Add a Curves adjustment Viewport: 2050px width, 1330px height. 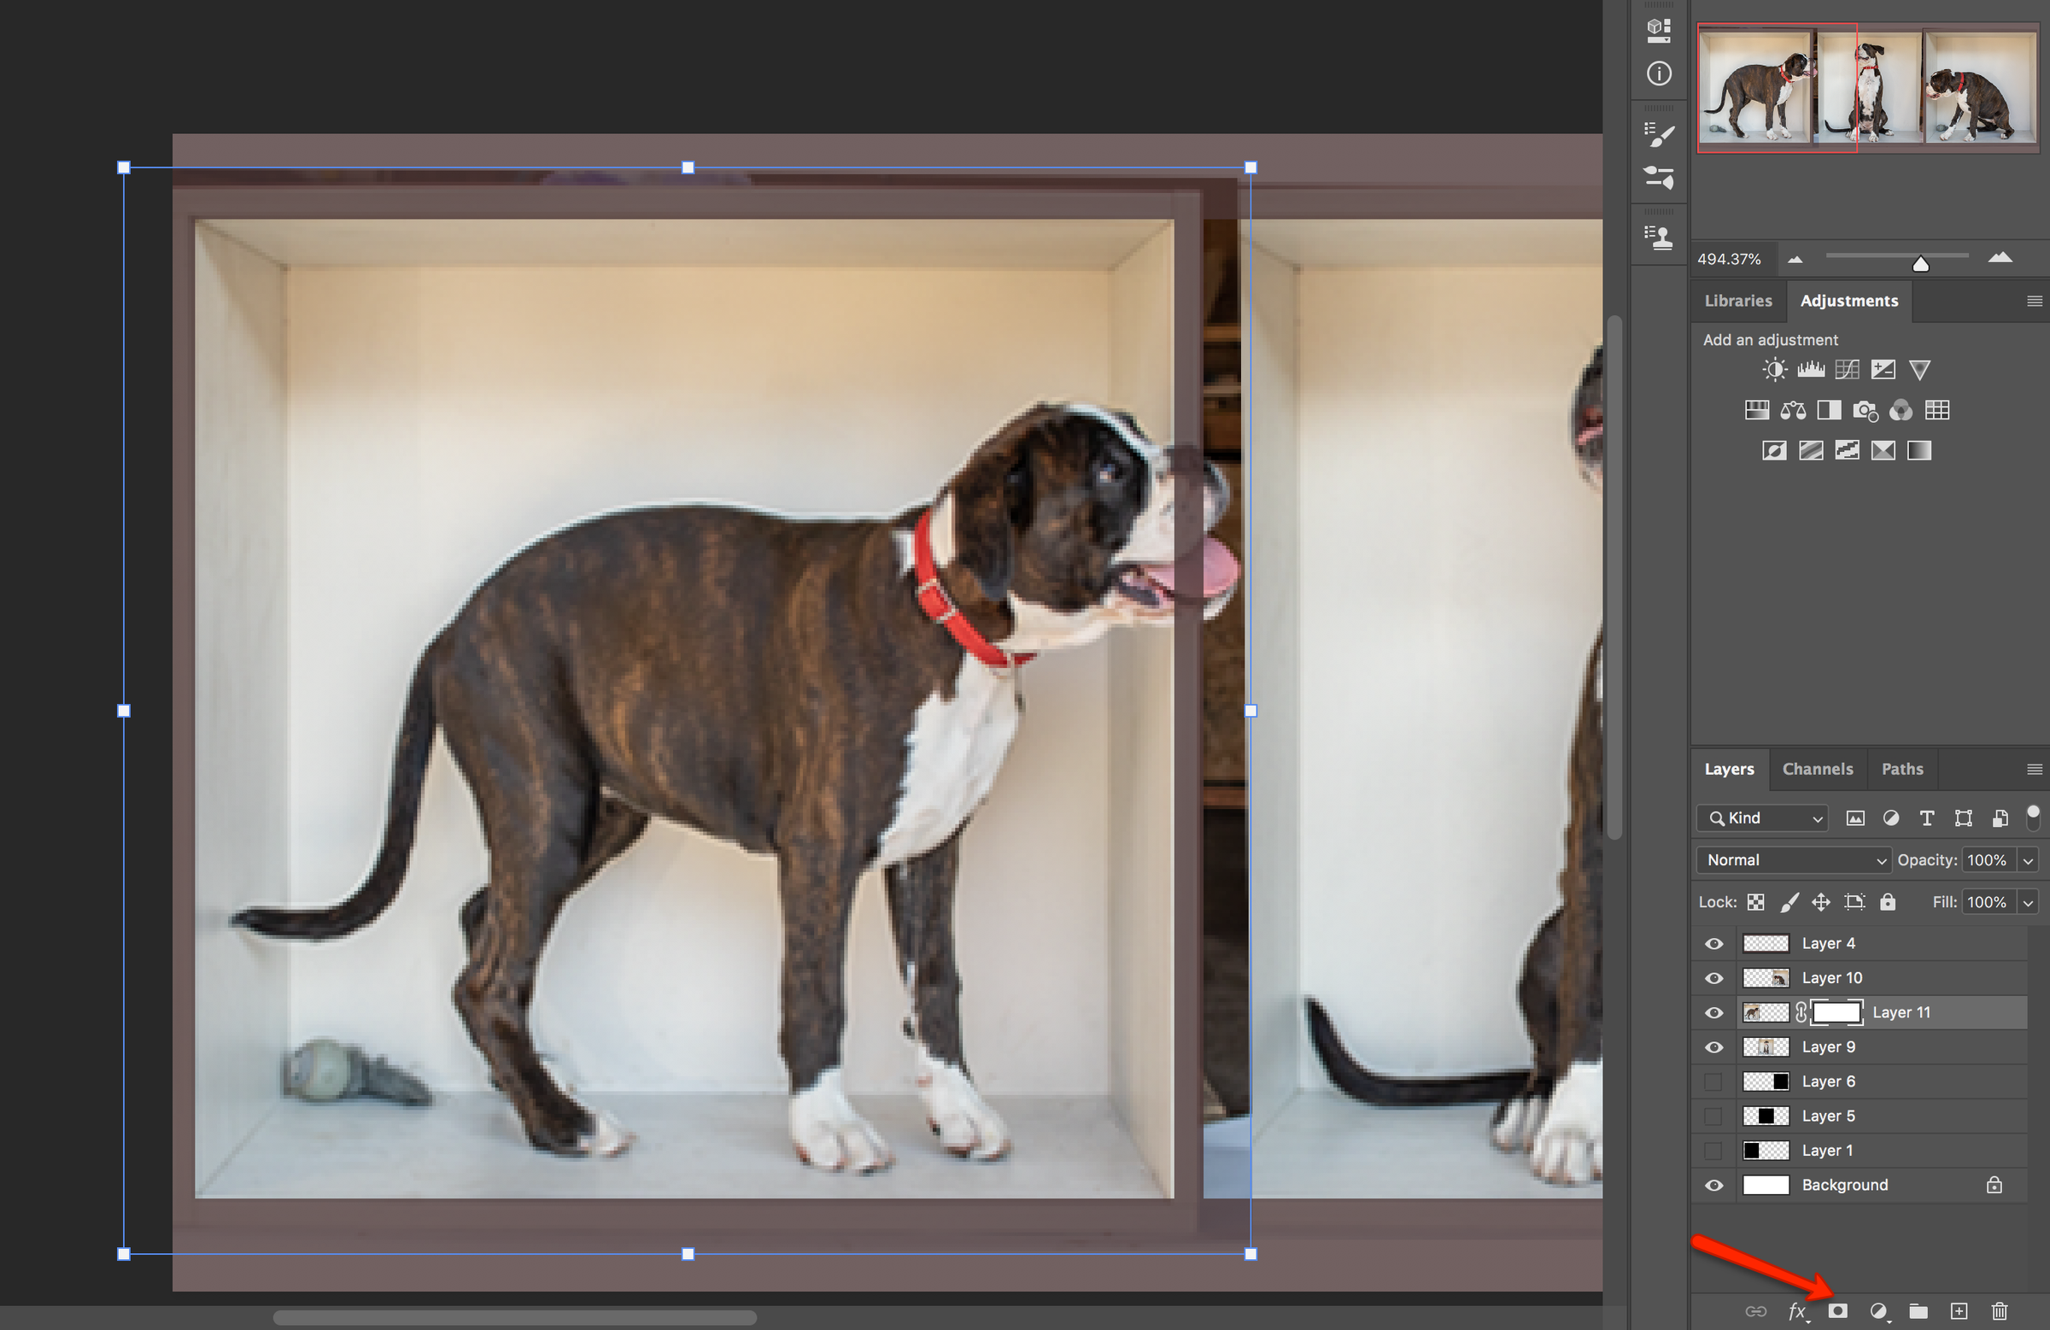pos(1848,369)
